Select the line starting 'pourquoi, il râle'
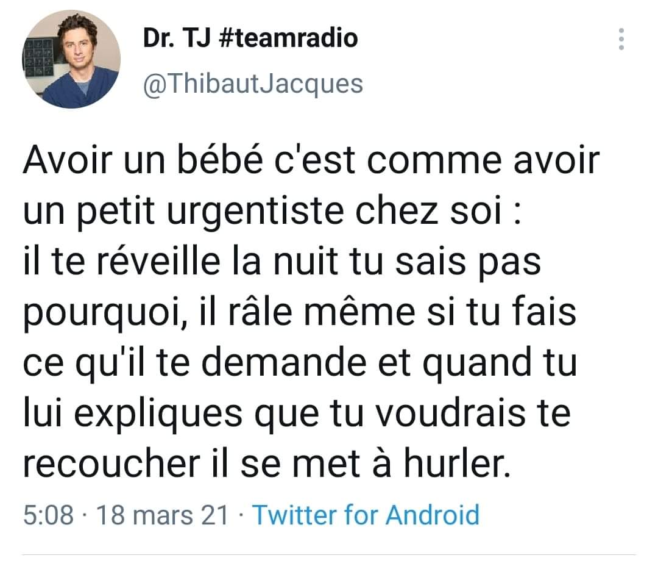 point(300,312)
